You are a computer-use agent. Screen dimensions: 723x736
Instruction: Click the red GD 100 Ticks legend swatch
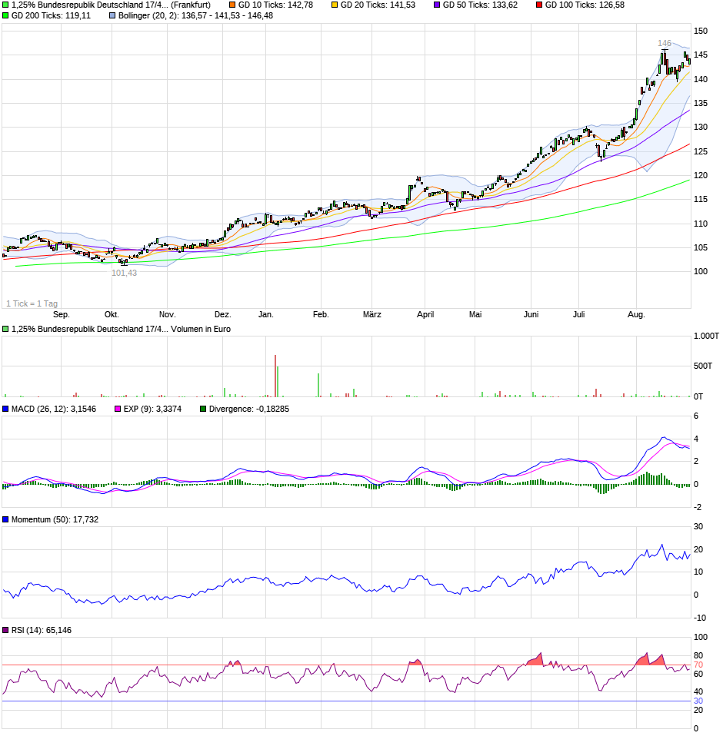(x=539, y=5)
